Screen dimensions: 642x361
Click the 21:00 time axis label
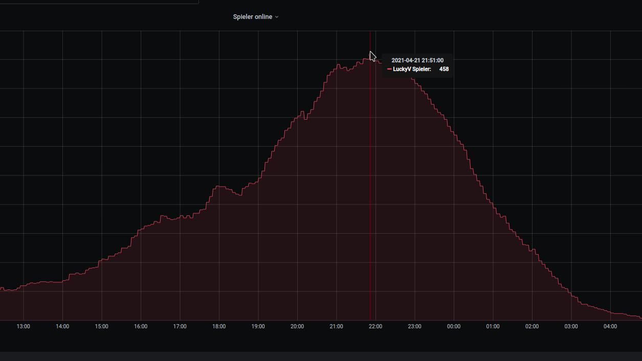pyautogui.click(x=337, y=326)
